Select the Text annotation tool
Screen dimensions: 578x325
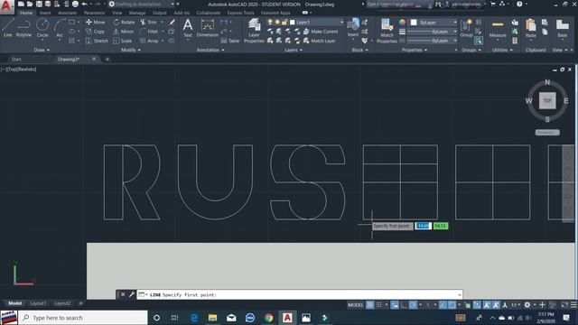coord(188,28)
